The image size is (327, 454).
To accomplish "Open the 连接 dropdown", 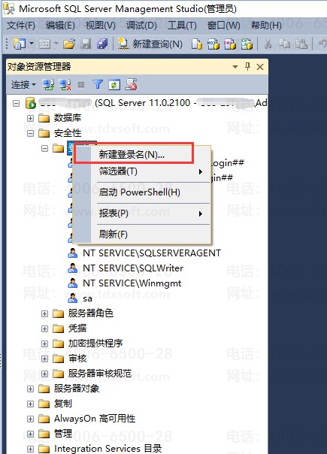I will tap(23, 85).
